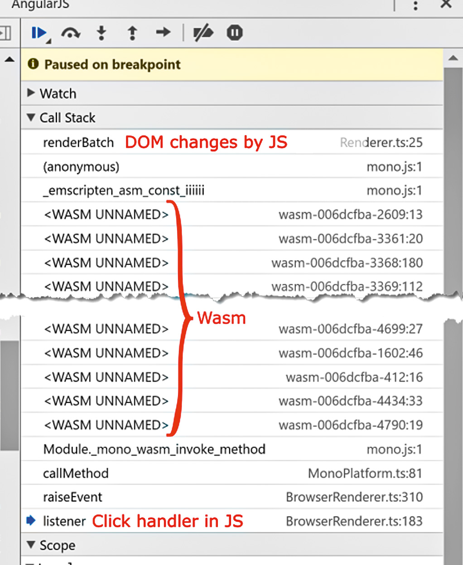Open the Renderer.ts:25 source link

381,142
